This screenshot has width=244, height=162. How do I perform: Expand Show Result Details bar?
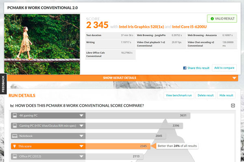tap(123, 78)
